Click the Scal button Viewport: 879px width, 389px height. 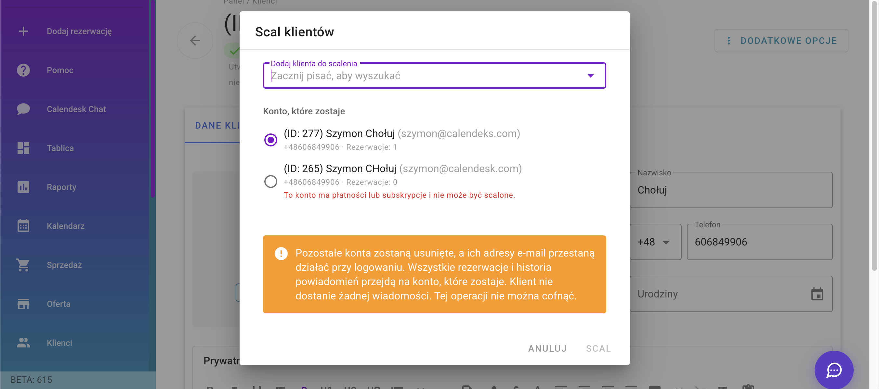click(x=598, y=348)
